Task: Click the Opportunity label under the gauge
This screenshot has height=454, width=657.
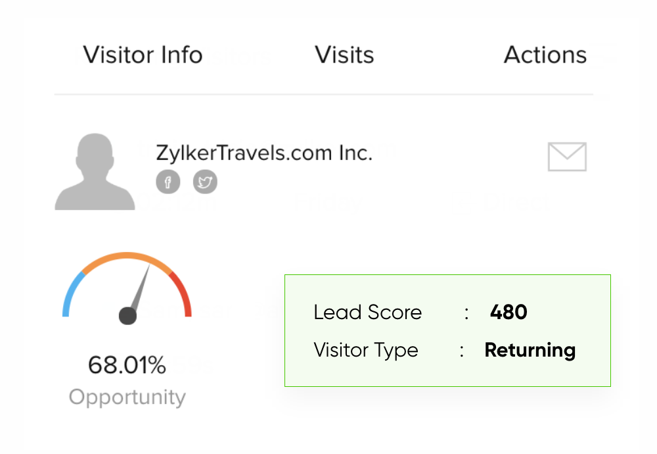Action: pos(127,397)
